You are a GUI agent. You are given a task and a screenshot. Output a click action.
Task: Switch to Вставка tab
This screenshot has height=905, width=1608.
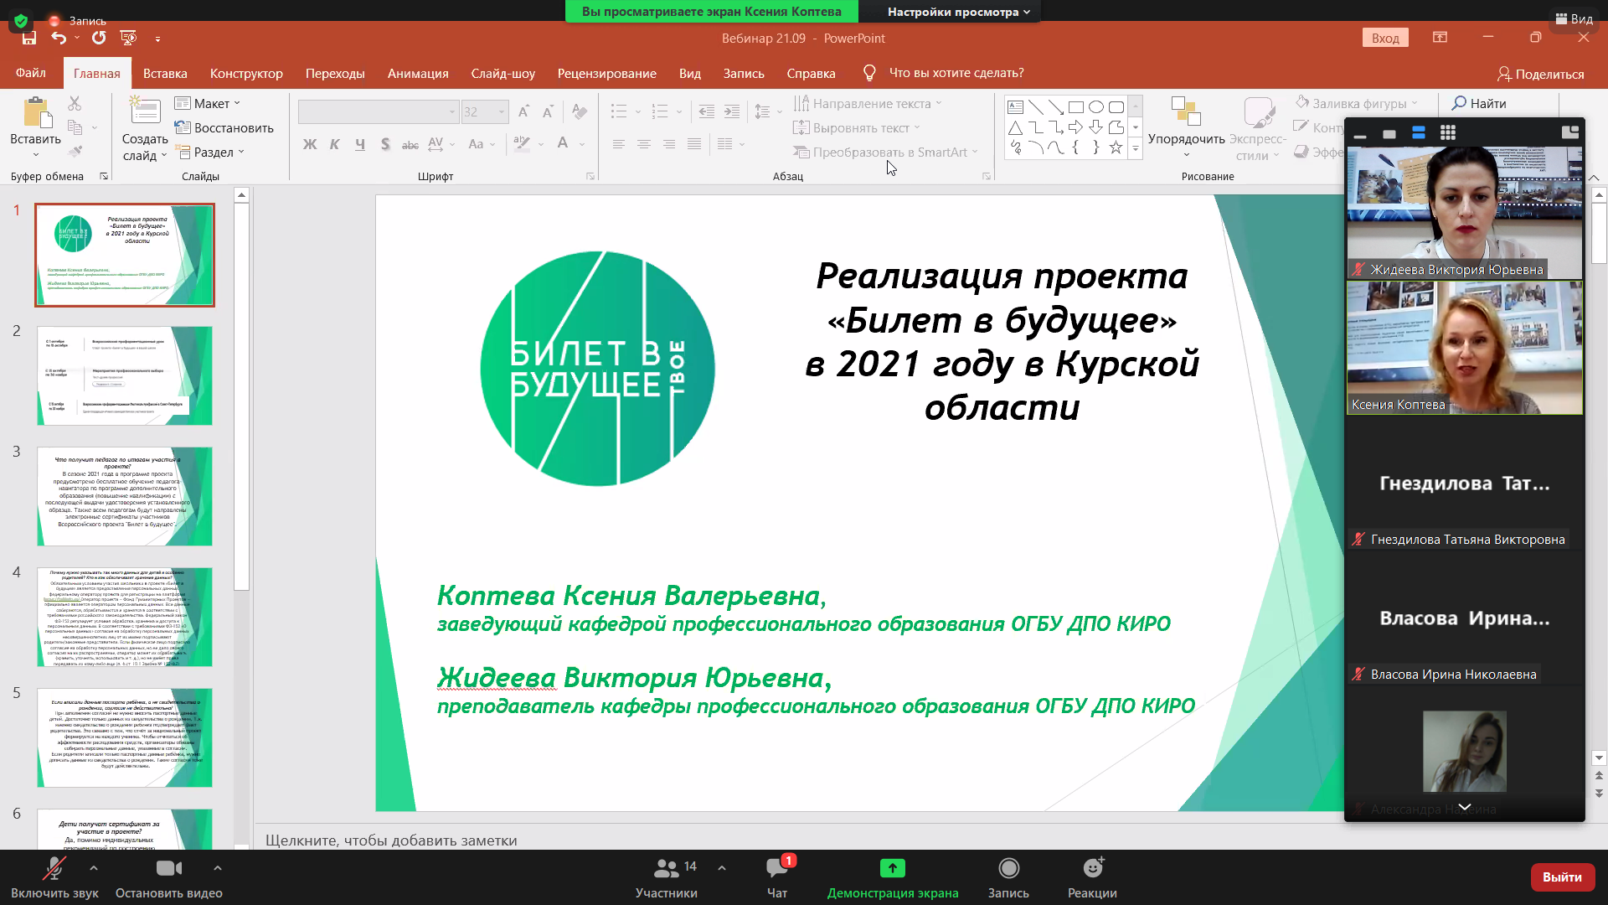[x=165, y=73]
